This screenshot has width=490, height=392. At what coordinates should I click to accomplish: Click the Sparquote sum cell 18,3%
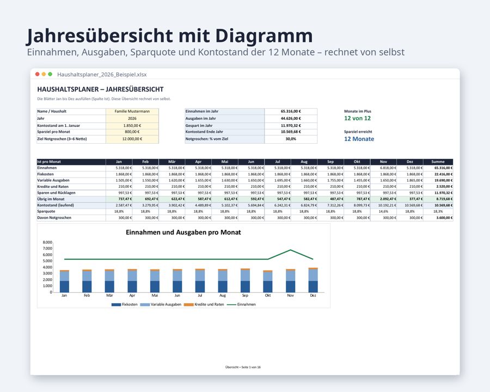(x=438, y=211)
